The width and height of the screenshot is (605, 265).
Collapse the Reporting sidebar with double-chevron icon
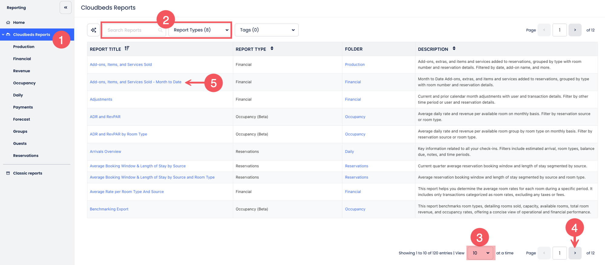66,8
